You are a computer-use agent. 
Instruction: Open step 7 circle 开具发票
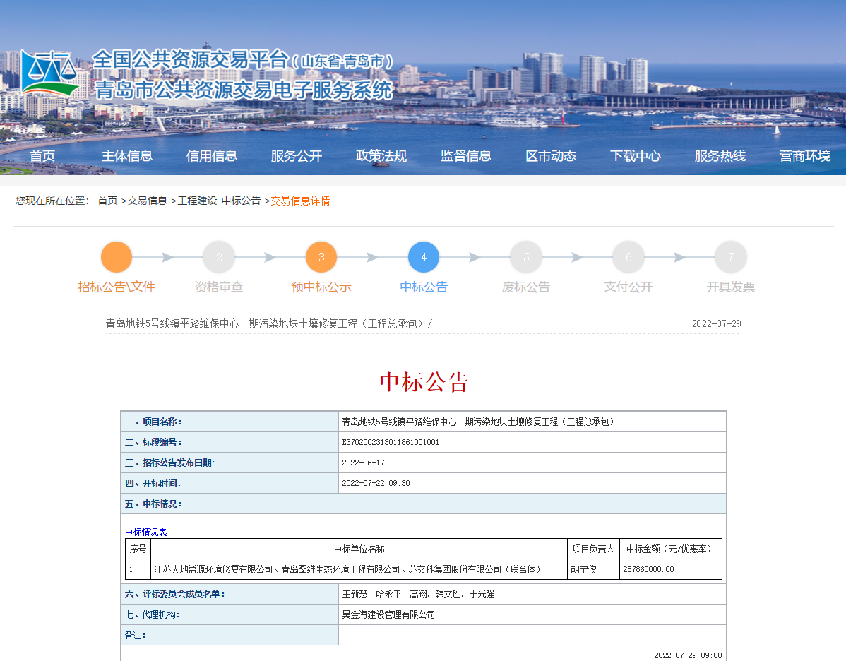pos(731,258)
